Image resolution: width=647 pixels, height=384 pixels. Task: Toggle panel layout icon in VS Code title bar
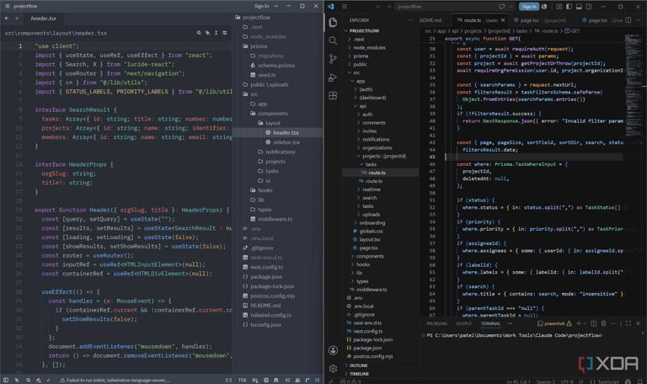tap(579, 7)
